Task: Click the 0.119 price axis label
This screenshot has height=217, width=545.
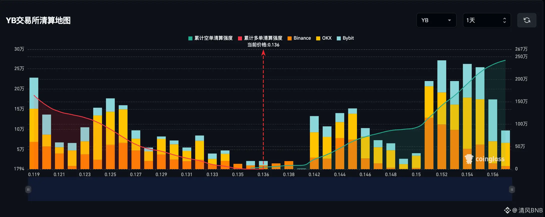Action: click(34, 175)
